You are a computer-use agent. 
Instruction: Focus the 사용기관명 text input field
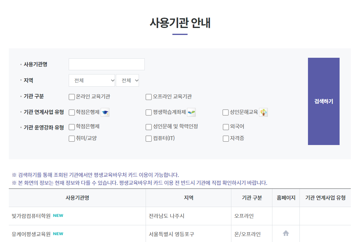[x=106, y=64]
